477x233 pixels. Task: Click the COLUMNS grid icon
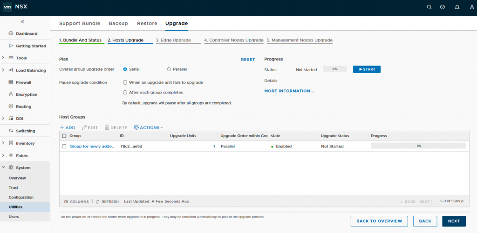66,202
